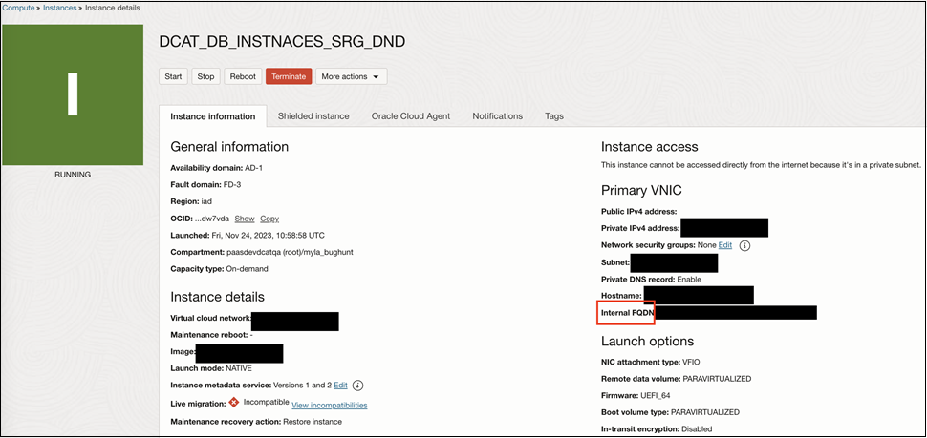Screen dimensions: 927x438
Task: Navigate to Compute in the breadcrumb
Action: pos(18,8)
